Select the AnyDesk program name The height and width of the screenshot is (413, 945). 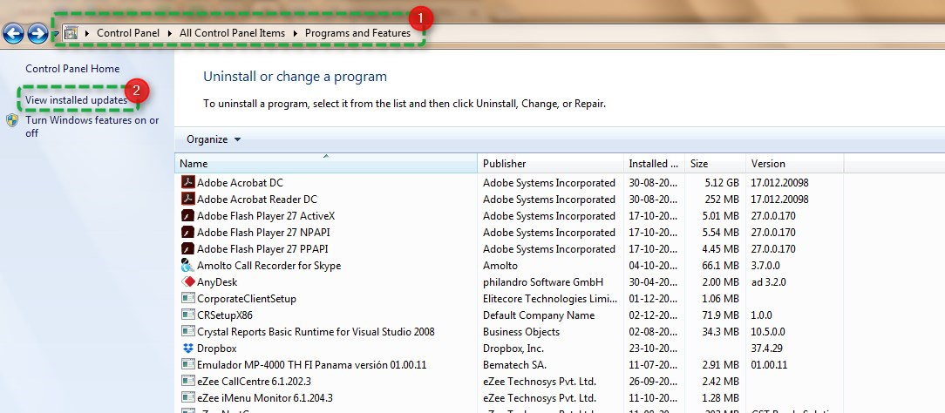217,281
